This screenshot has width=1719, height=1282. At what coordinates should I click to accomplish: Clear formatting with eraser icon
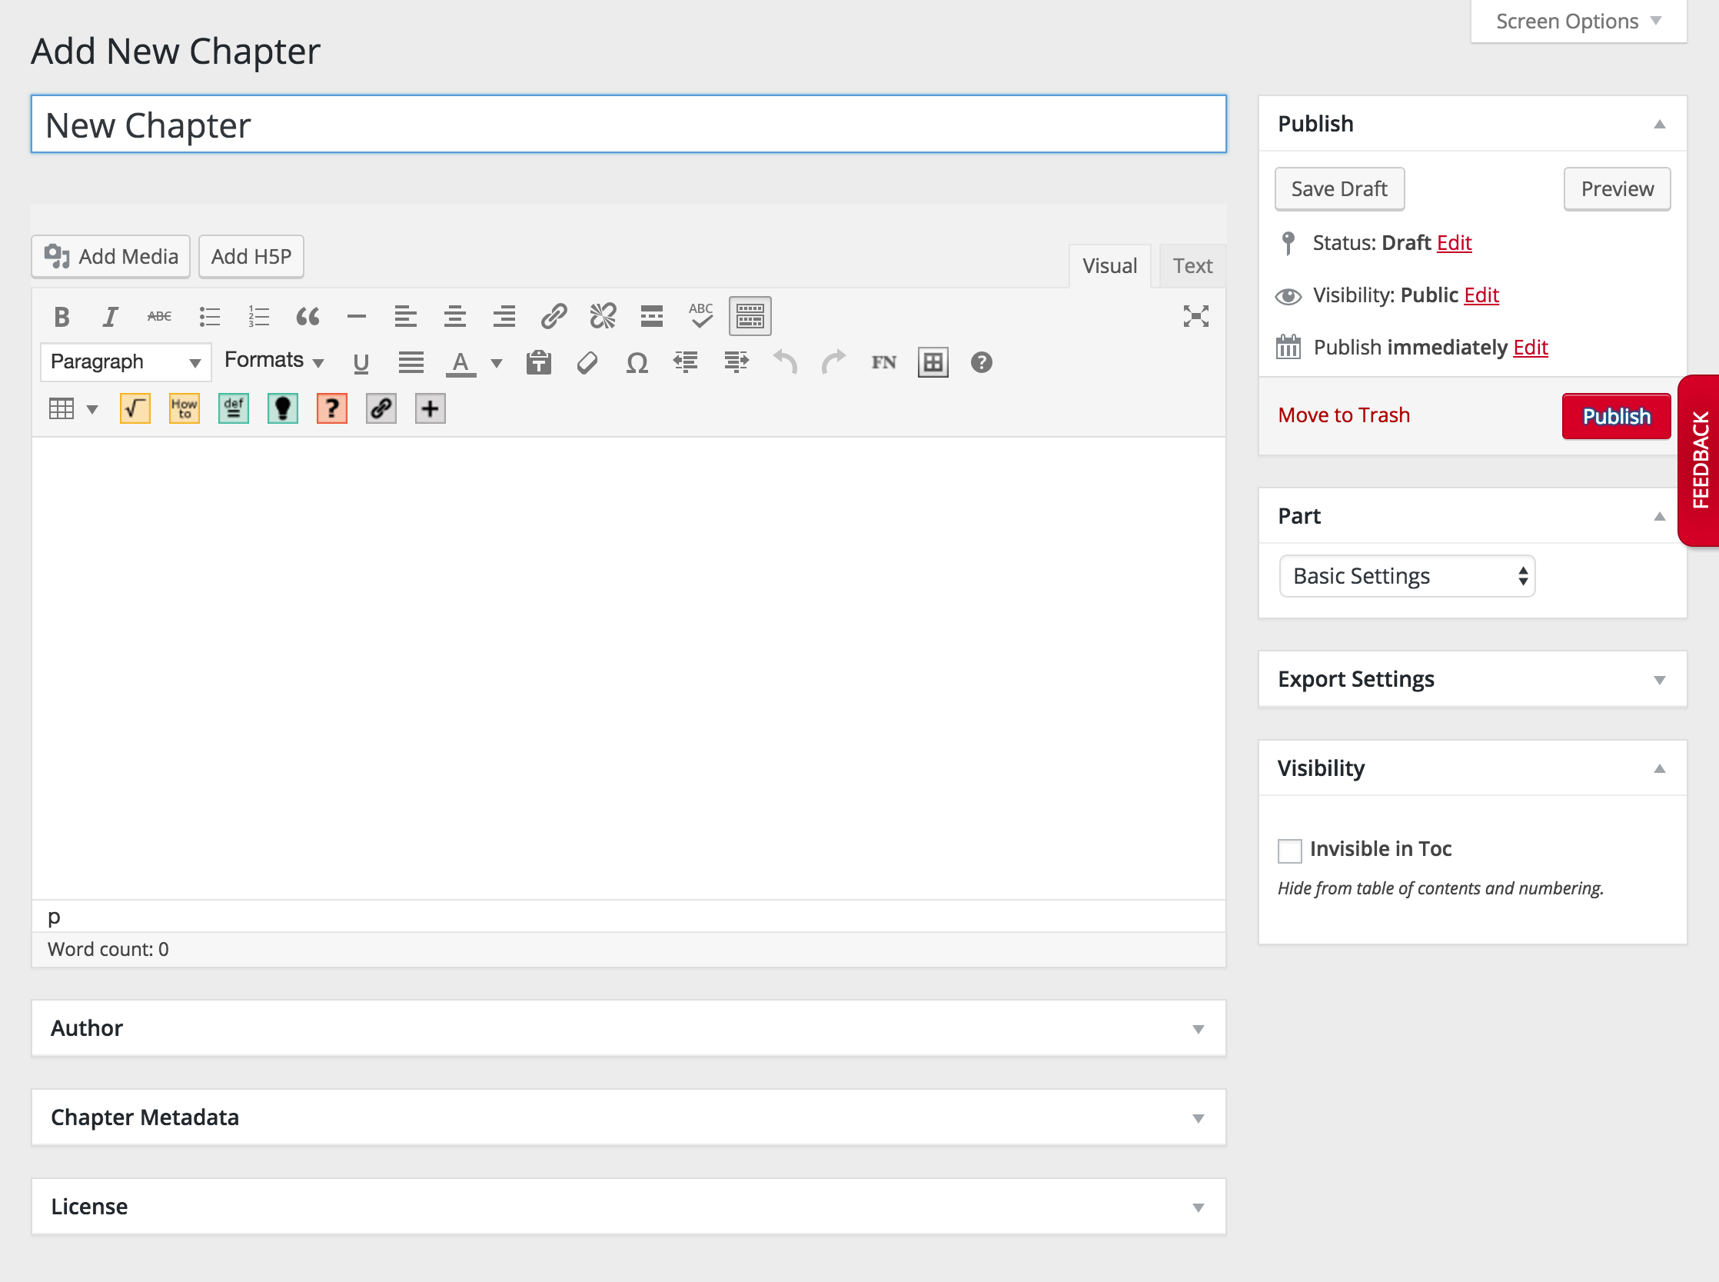coord(587,362)
